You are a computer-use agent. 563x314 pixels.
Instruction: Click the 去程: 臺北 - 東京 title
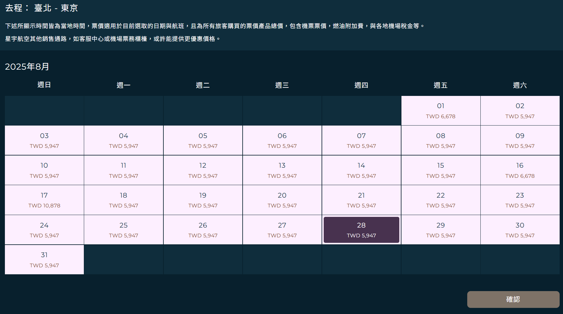click(x=42, y=8)
